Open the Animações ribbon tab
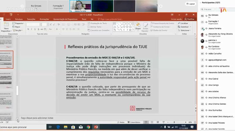This screenshot has width=235, height=131. tap(44, 19)
